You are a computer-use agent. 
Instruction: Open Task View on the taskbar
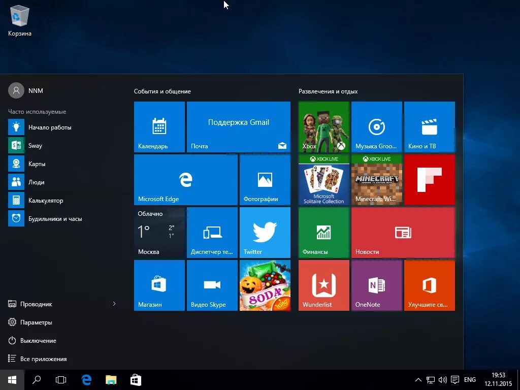tap(61, 380)
